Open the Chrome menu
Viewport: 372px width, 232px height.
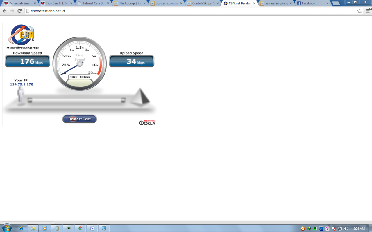[x=369, y=11]
